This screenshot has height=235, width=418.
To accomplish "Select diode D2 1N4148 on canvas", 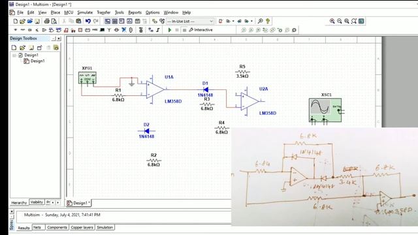I will click(x=146, y=131).
